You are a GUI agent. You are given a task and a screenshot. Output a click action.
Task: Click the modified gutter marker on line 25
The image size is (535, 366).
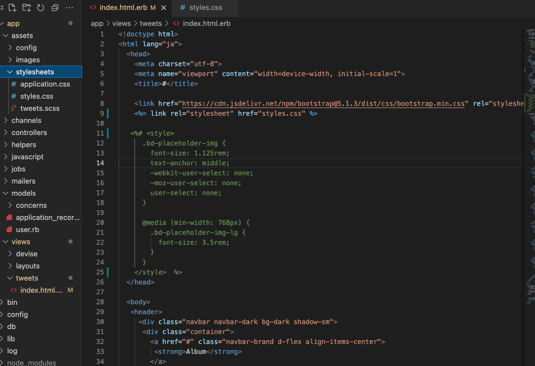(108, 272)
